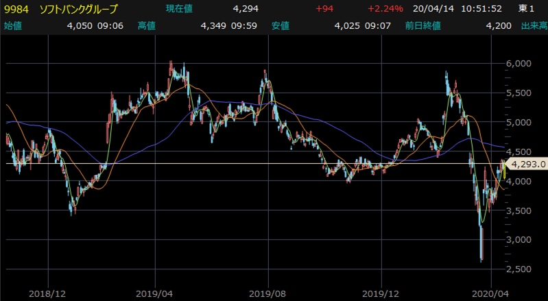This screenshot has width=548, height=301.
Task: Click the percent change +2.24%
Action: (385, 9)
